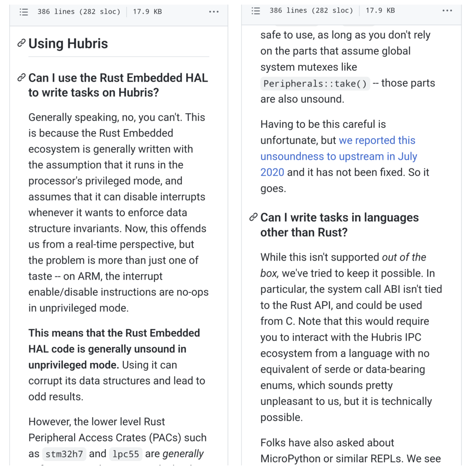This screenshot has width=470, height=470.
Task: Click anchor icon beside Rust Embedded HAL heading
Action: tap(21, 78)
